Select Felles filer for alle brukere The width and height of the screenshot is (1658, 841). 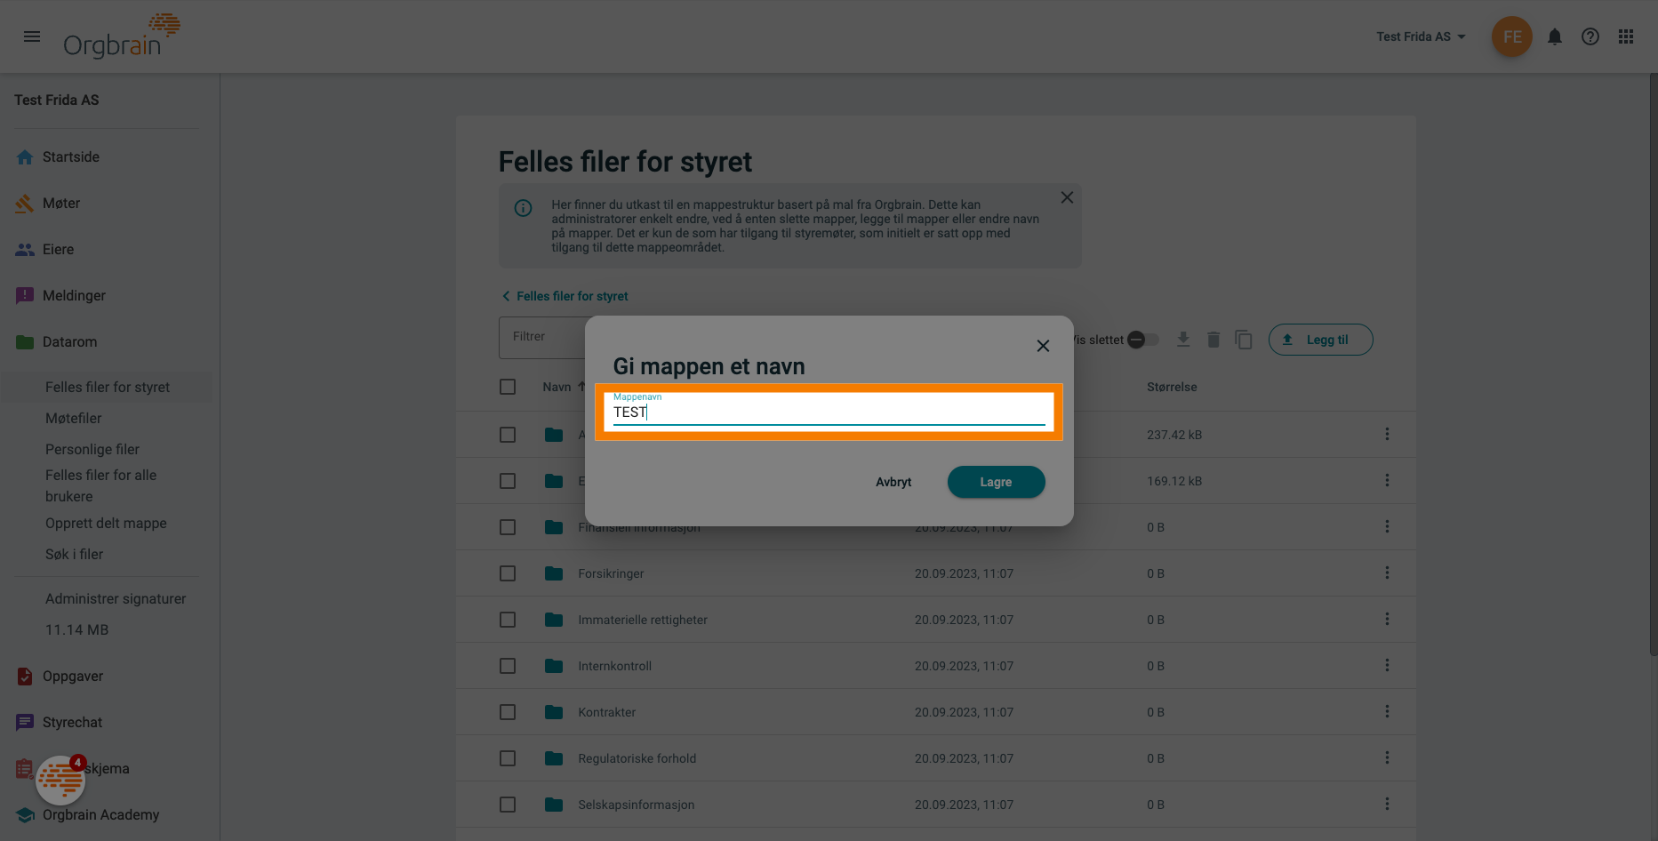(100, 485)
